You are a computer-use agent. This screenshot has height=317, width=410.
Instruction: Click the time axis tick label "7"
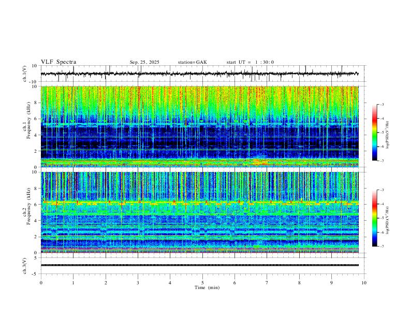[x=267, y=283]
